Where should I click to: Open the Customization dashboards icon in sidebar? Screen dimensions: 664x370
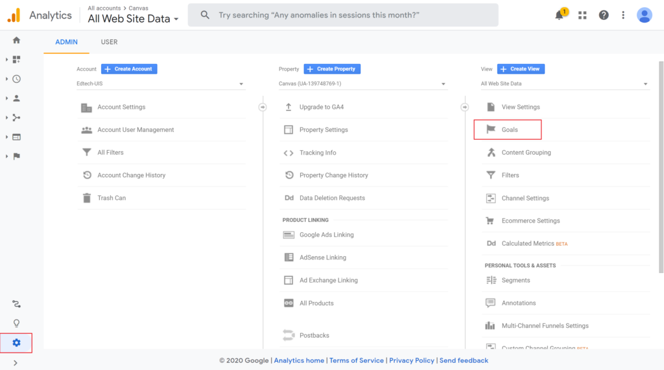16,60
